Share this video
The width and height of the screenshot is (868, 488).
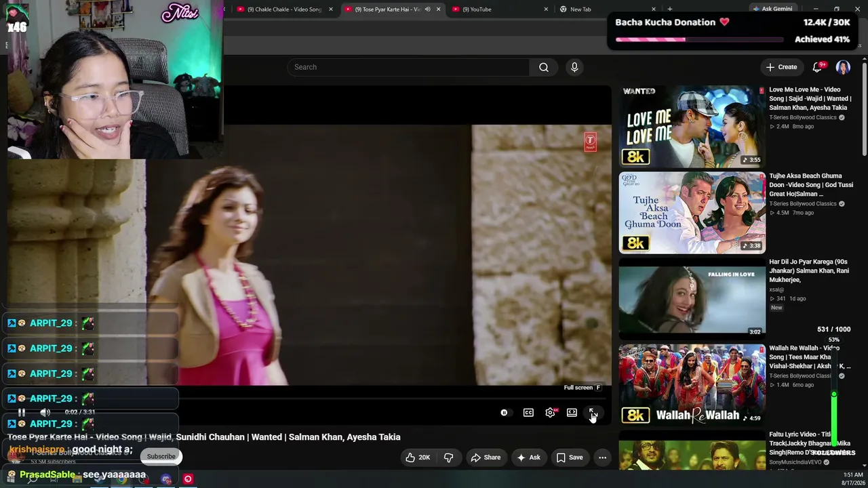[x=486, y=457]
